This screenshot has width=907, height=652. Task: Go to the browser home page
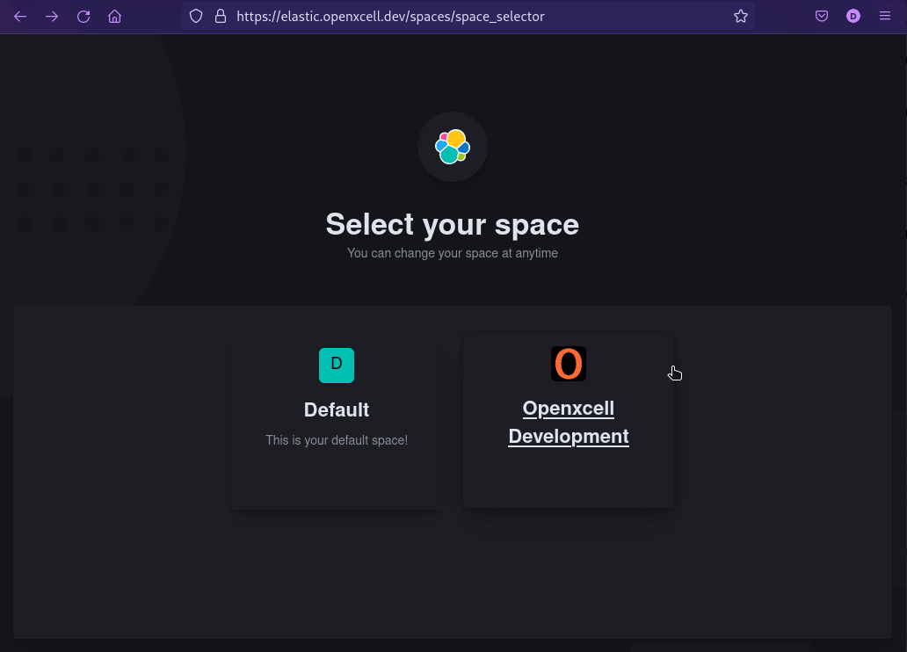[x=114, y=16]
